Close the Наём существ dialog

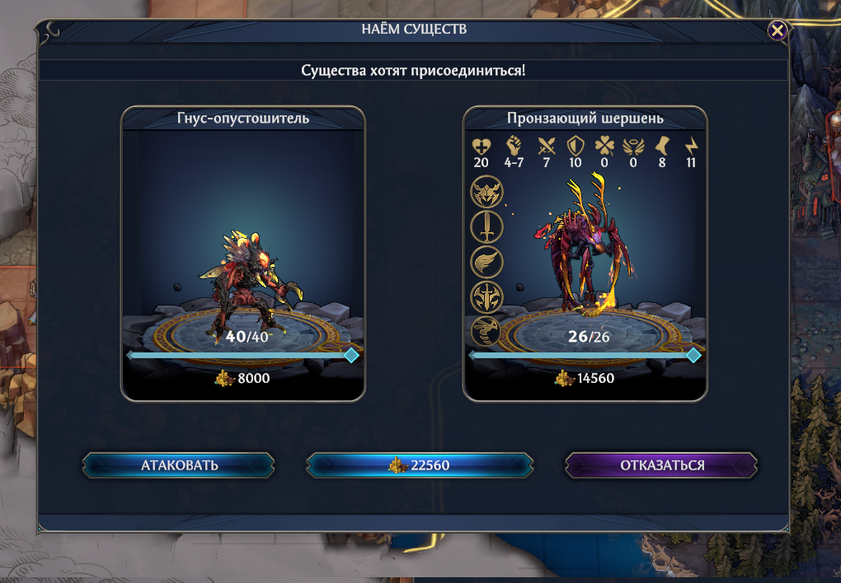[778, 30]
